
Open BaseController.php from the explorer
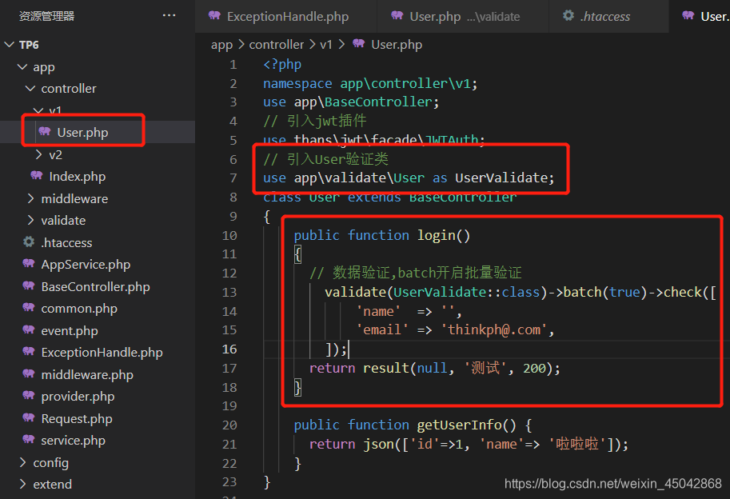click(95, 286)
